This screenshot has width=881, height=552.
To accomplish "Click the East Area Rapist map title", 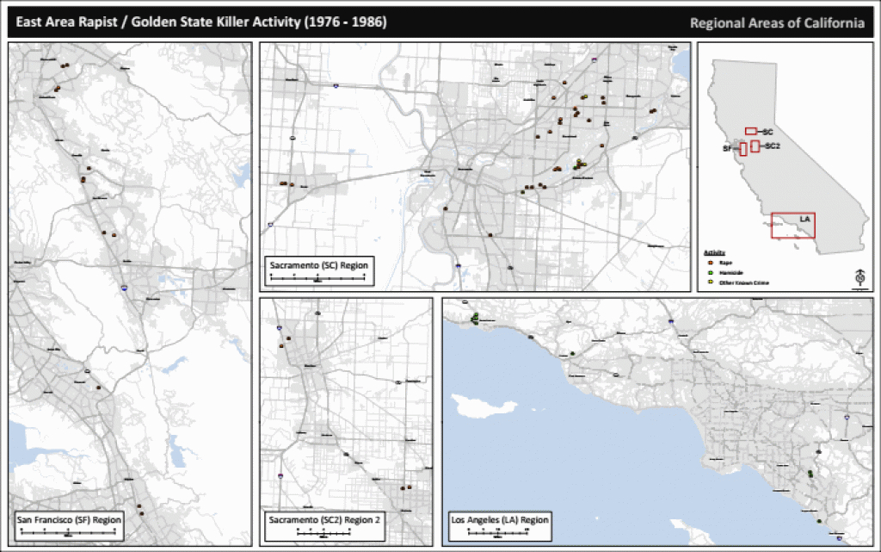I will 196,22.
